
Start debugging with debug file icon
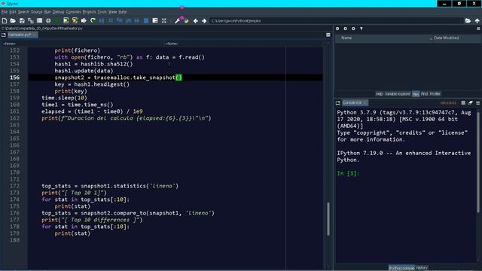tap(102, 20)
